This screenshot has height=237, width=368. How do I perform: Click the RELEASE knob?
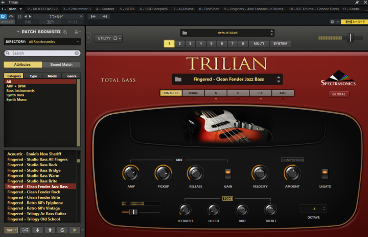coord(195,173)
